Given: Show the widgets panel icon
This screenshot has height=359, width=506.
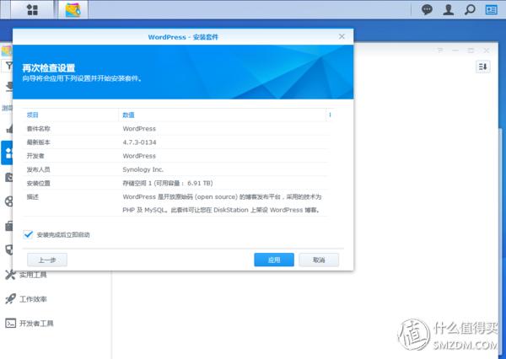Looking at the screenshot, I should point(491,9).
